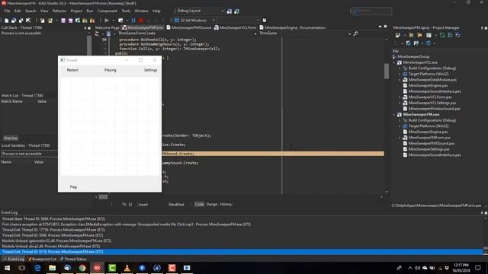Click the search magnifier above the code editor
488x274 pixels.
(356, 33)
